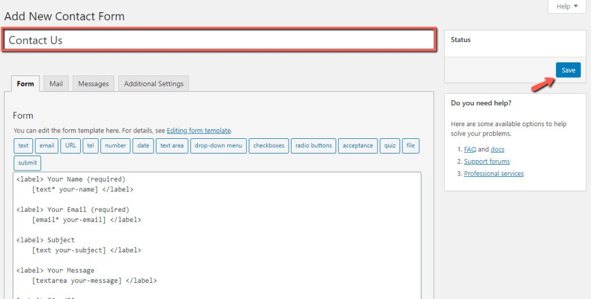Click the Your Name (required) label line
Screen dimensions: 591x299
71,179
